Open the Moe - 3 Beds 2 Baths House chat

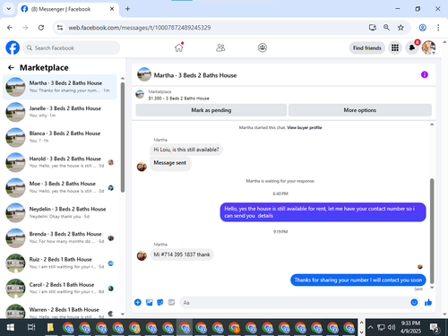(x=60, y=187)
